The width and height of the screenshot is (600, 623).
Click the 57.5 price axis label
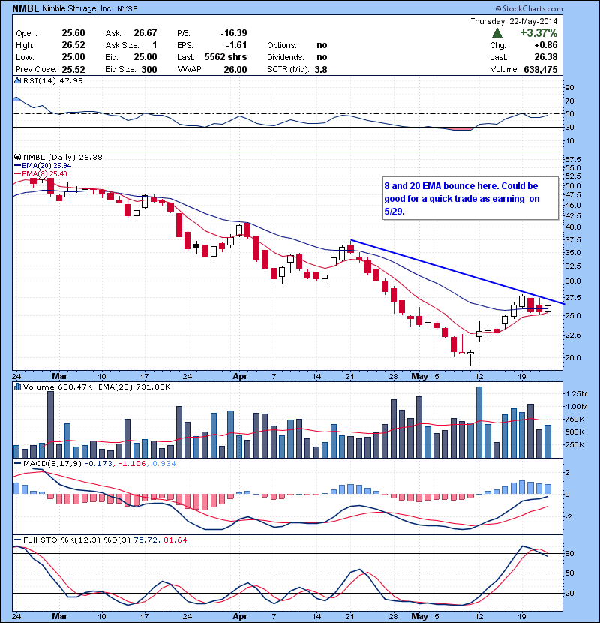pos(572,159)
